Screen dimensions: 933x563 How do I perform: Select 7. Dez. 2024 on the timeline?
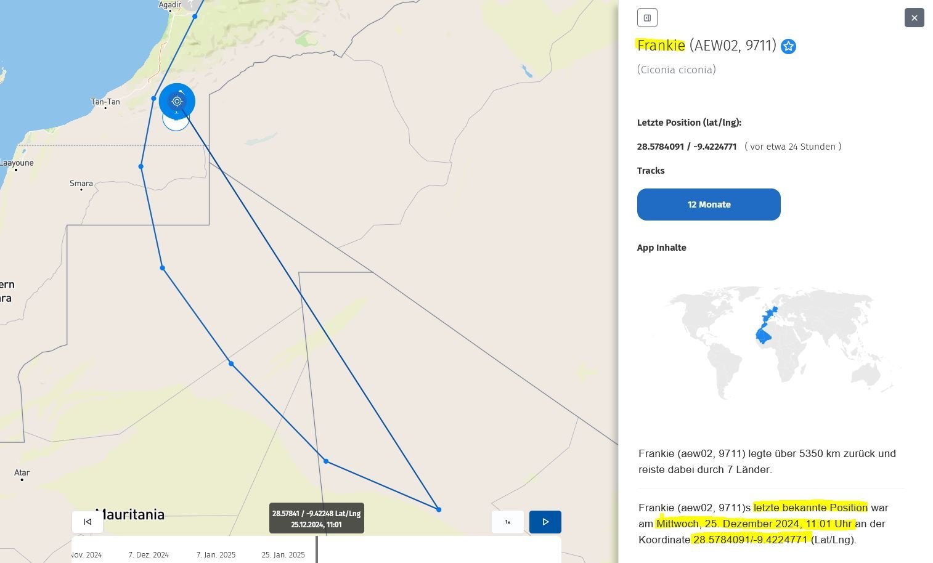[149, 555]
